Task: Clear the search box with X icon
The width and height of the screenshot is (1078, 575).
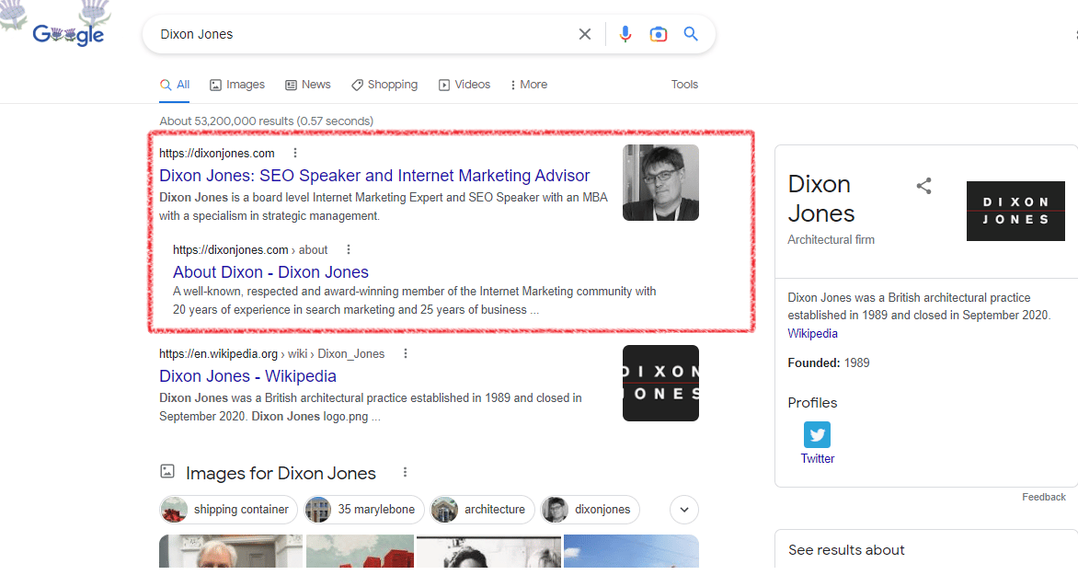Action: (584, 34)
